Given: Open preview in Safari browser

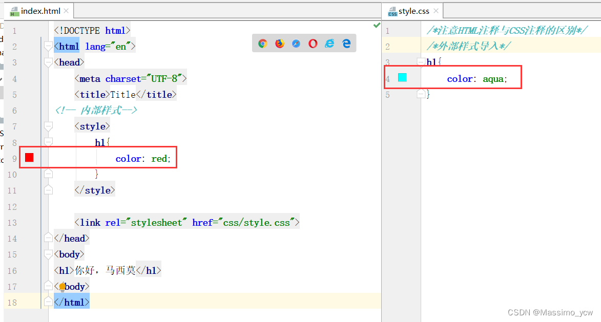Looking at the screenshot, I should pyautogui.click(x=296, y=44).
